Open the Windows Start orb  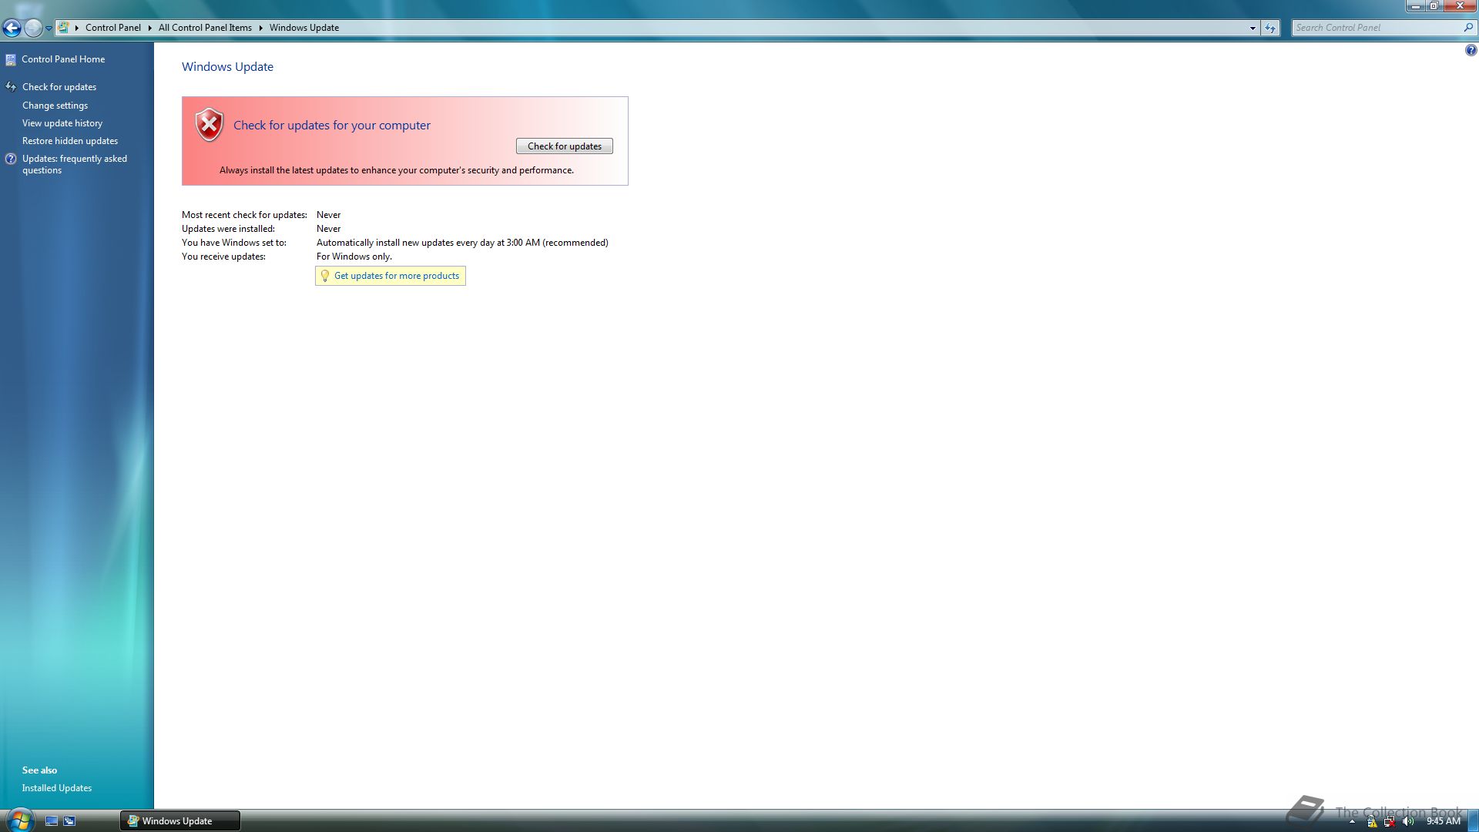click(x=19, y=820)
